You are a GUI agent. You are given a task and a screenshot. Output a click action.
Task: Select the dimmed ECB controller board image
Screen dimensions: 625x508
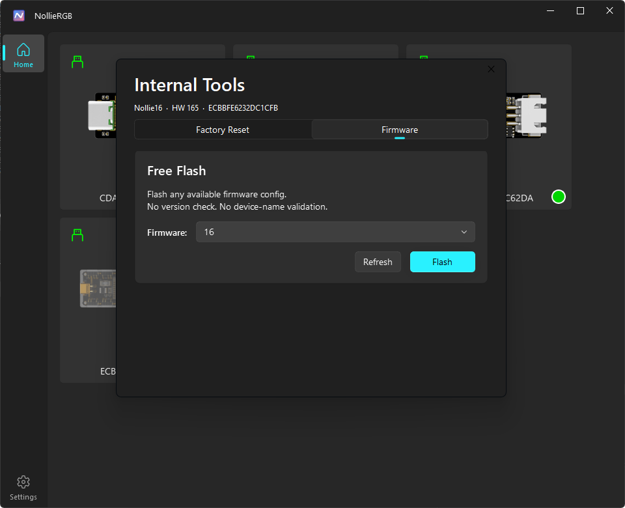pyautogui.click(x=98, y=289)
